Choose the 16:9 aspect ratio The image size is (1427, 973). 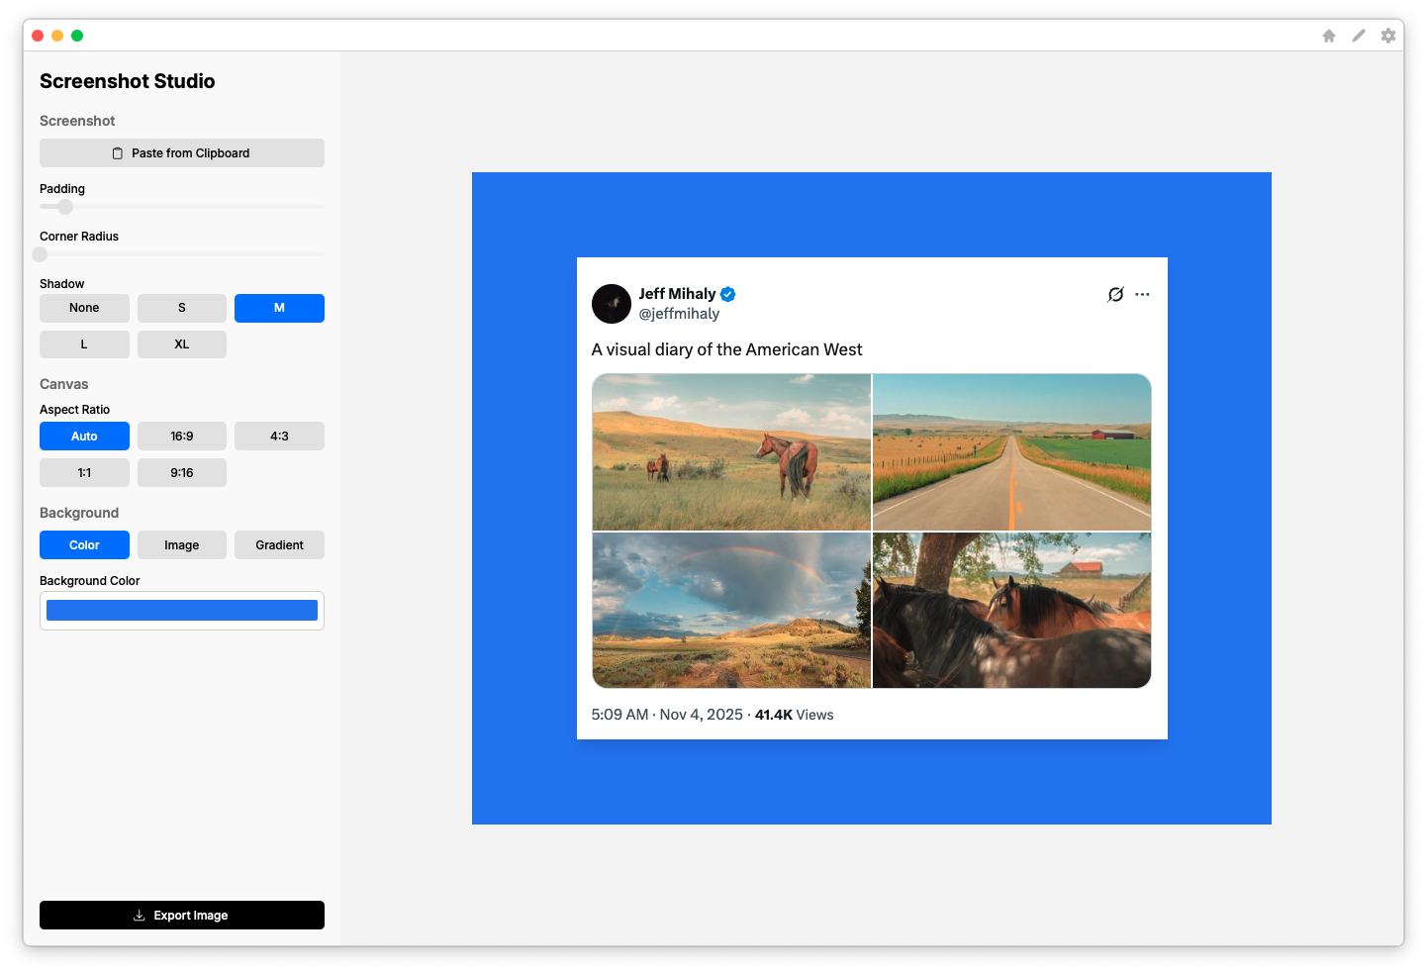[182, 437]
